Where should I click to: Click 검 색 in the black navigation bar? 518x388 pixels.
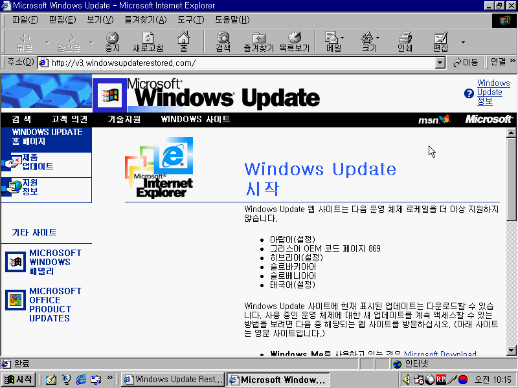[21, 119]
